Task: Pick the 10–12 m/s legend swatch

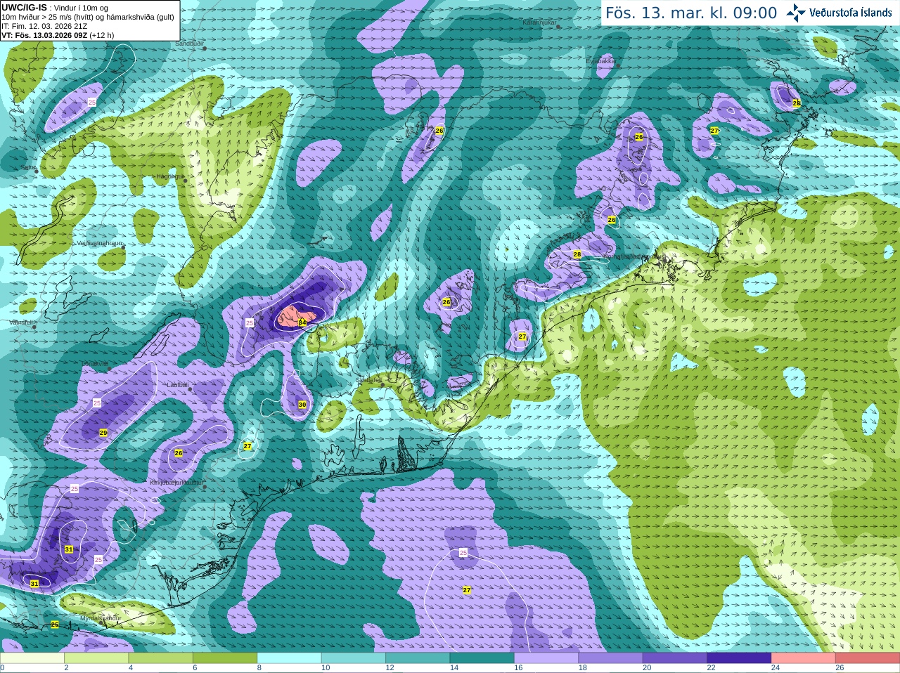Action: click(x=354, y=658)
